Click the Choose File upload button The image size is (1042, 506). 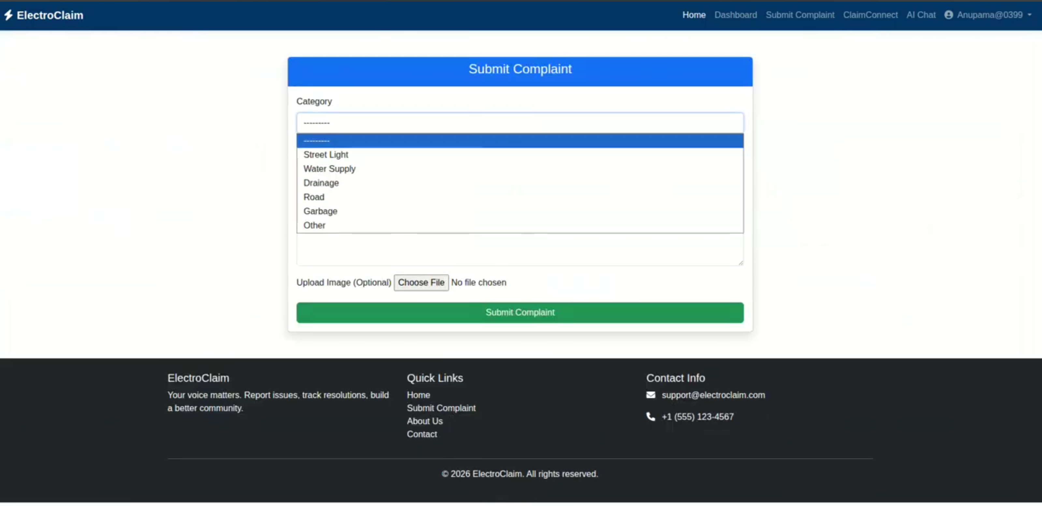[x=421, y=283]
